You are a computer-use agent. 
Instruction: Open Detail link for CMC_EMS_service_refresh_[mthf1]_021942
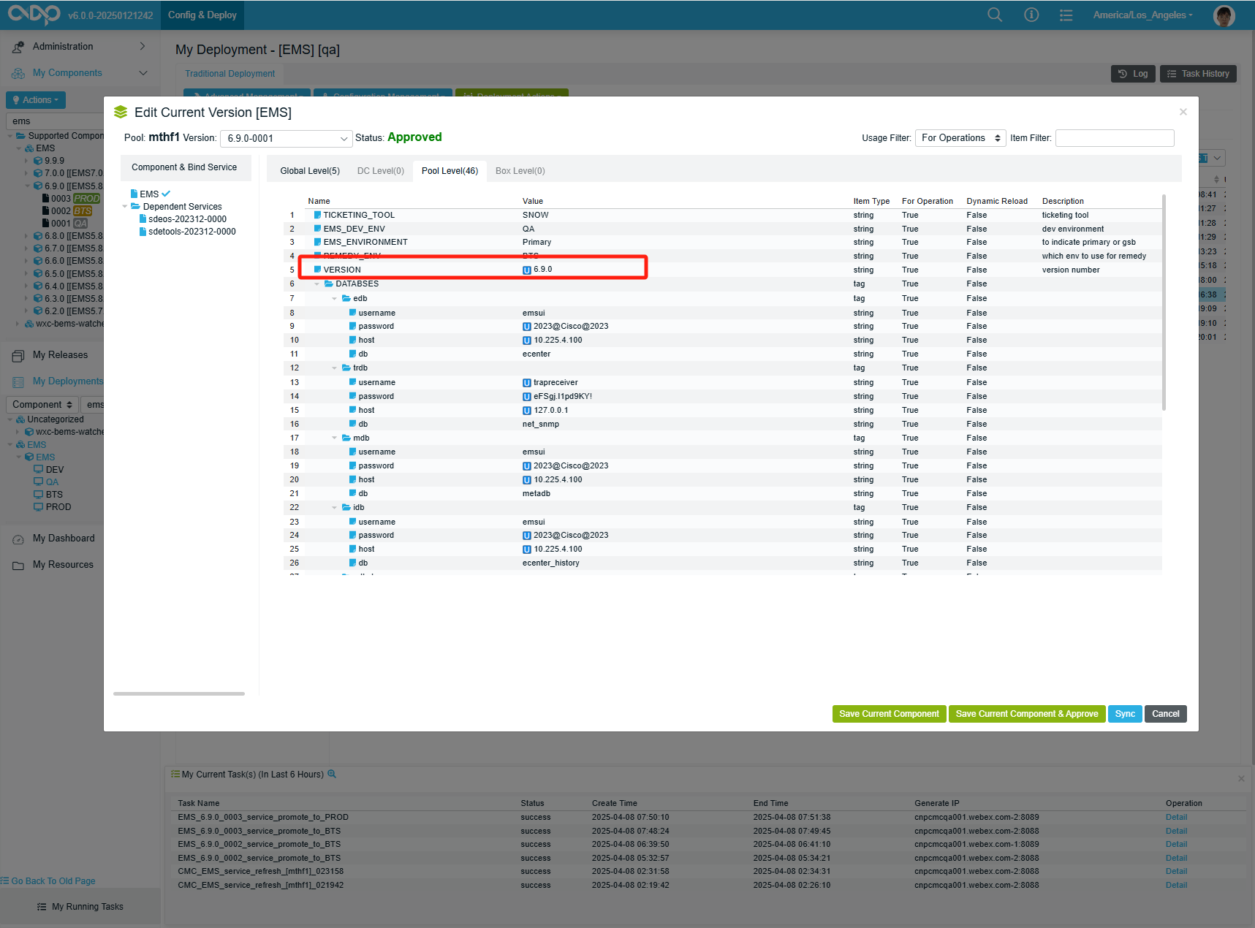pos(1176,886)
